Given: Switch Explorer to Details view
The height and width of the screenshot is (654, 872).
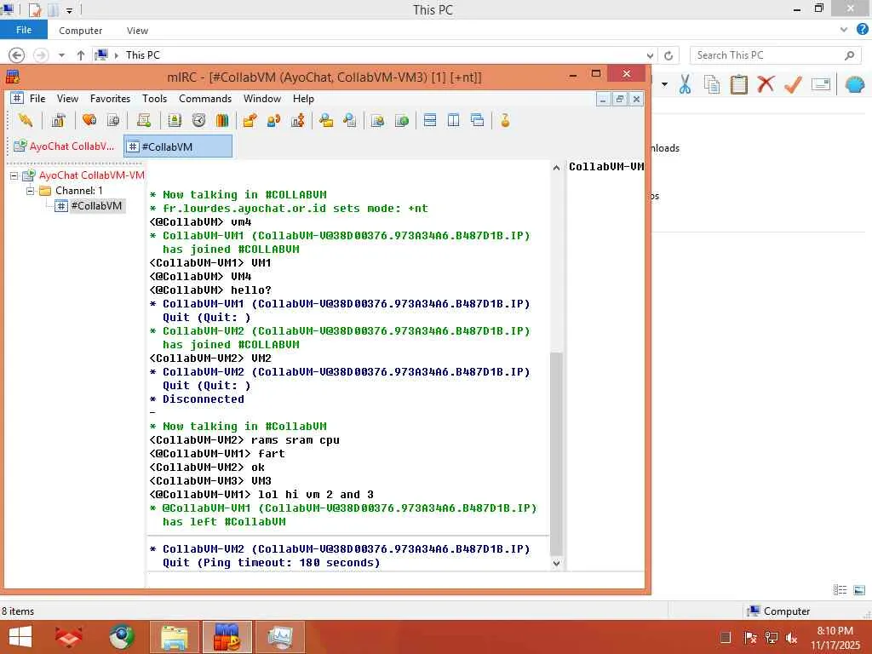Looking at the screenshot, I should coord(840,590).
